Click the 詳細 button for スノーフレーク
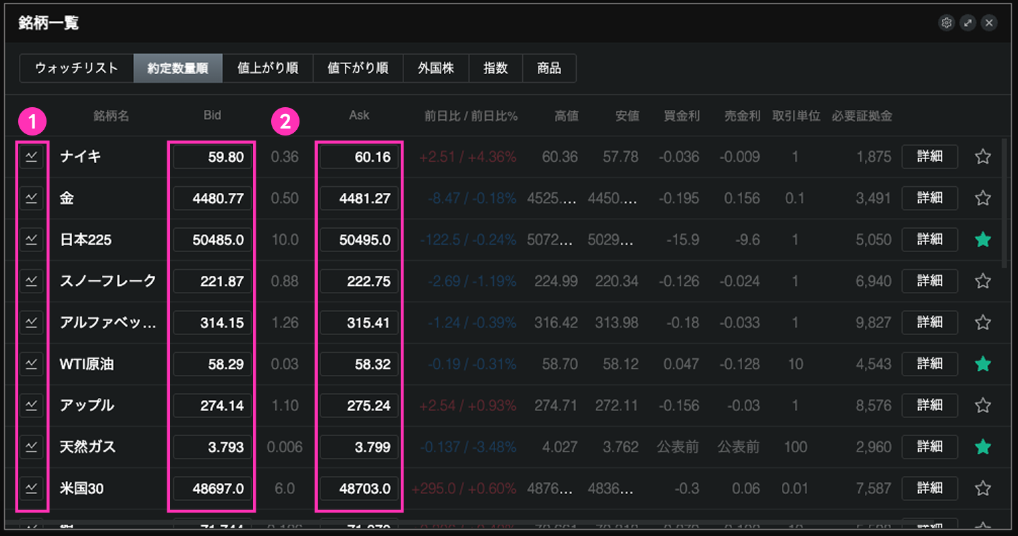This screenshot has height=536, width=1018. pos(930,281)
